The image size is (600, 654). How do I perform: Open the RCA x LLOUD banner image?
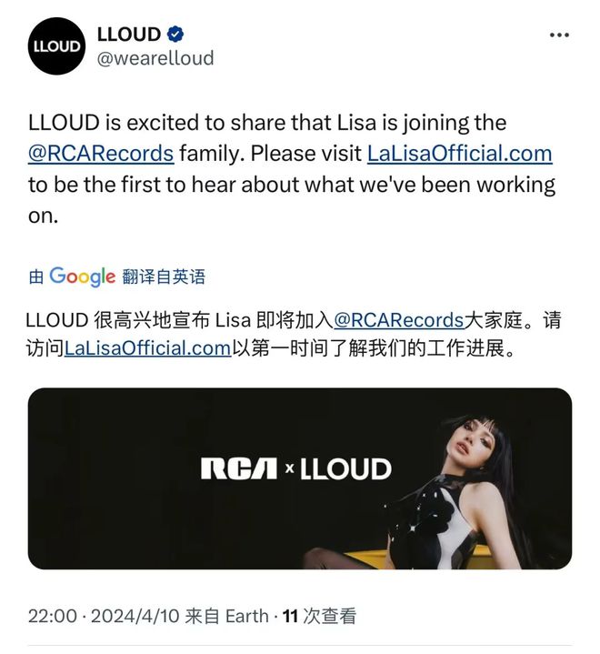pos(300,478)
